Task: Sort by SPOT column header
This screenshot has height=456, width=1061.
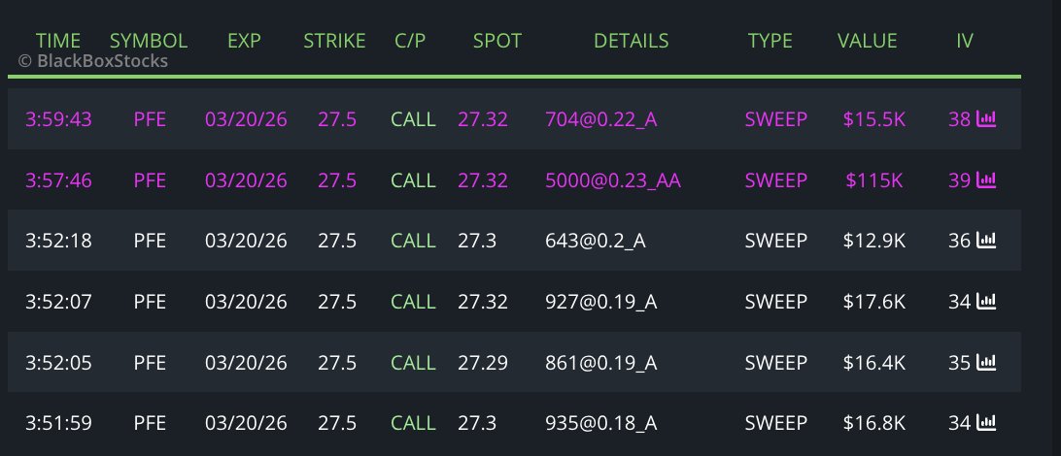Action: 497,41
